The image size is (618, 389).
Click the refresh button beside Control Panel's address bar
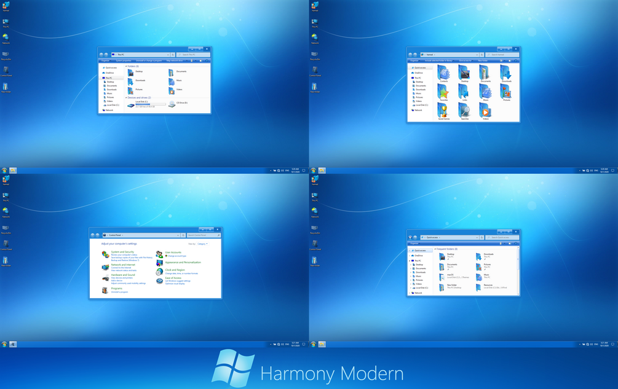pos(183,235)
